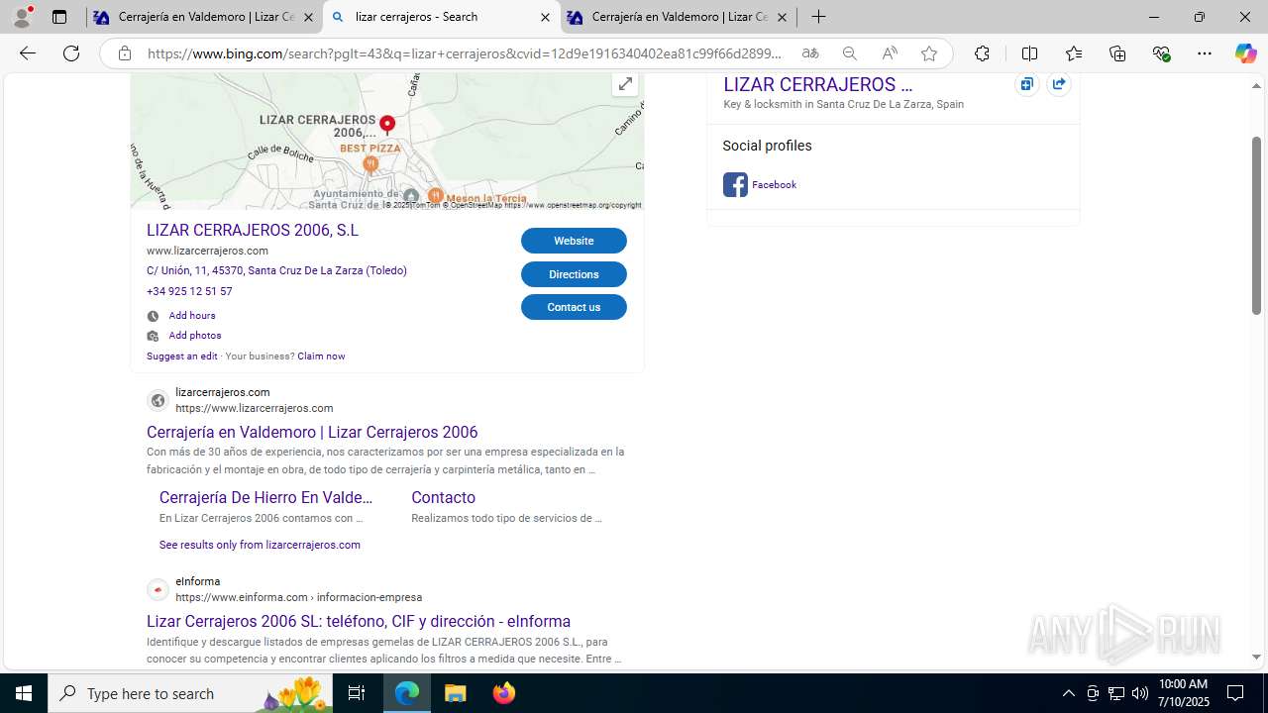The height and width of the screenshot is (713, 1268).
Task: Open the Copilot sidebar icon
Action: (1245, 53)
